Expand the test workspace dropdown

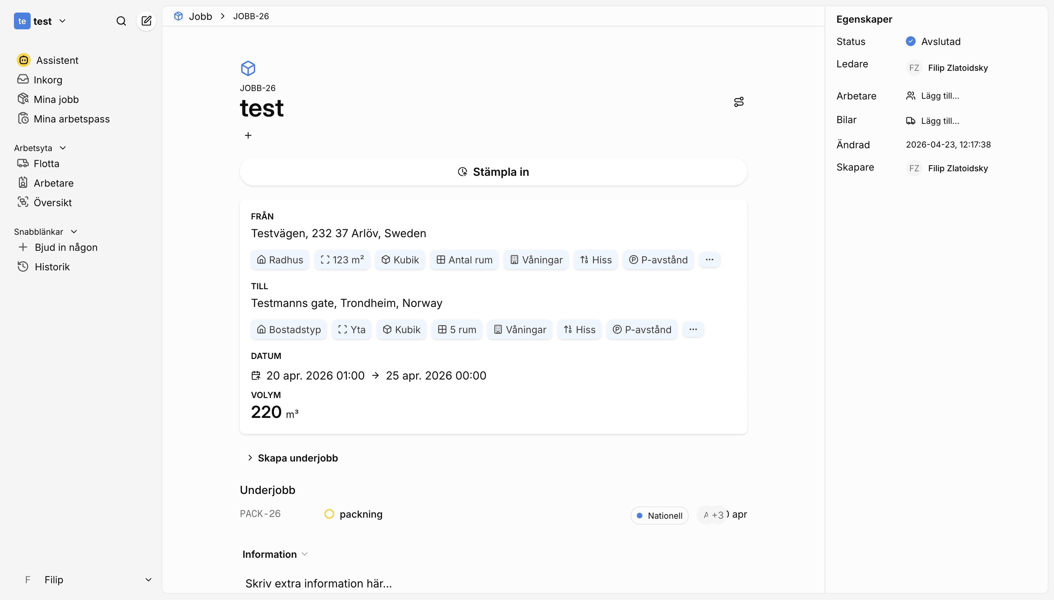(62, 21)
